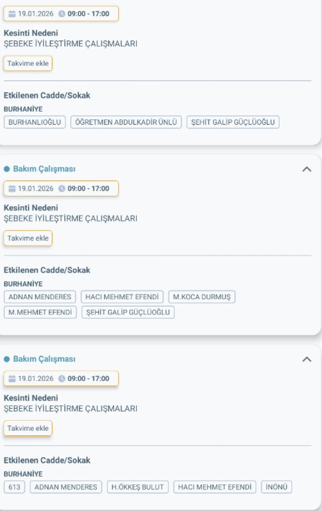The image size is (322, 511).
Task: Click Takvime ekle on the bottom outage card
Action: point(27,428)
